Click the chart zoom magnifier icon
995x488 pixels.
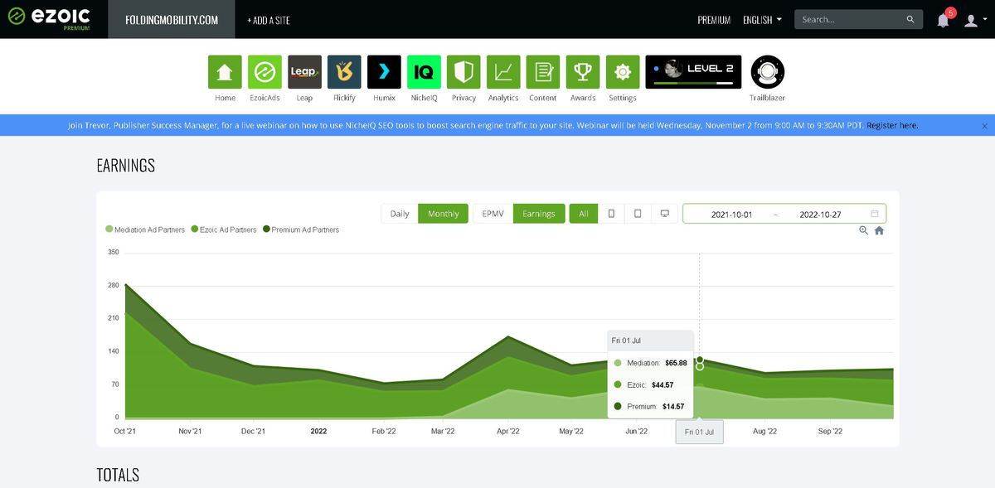coord(864,230)
